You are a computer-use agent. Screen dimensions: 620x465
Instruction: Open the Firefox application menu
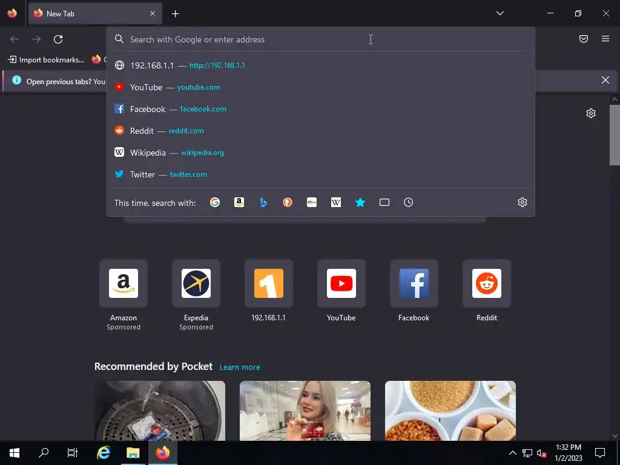click(605, 39)
